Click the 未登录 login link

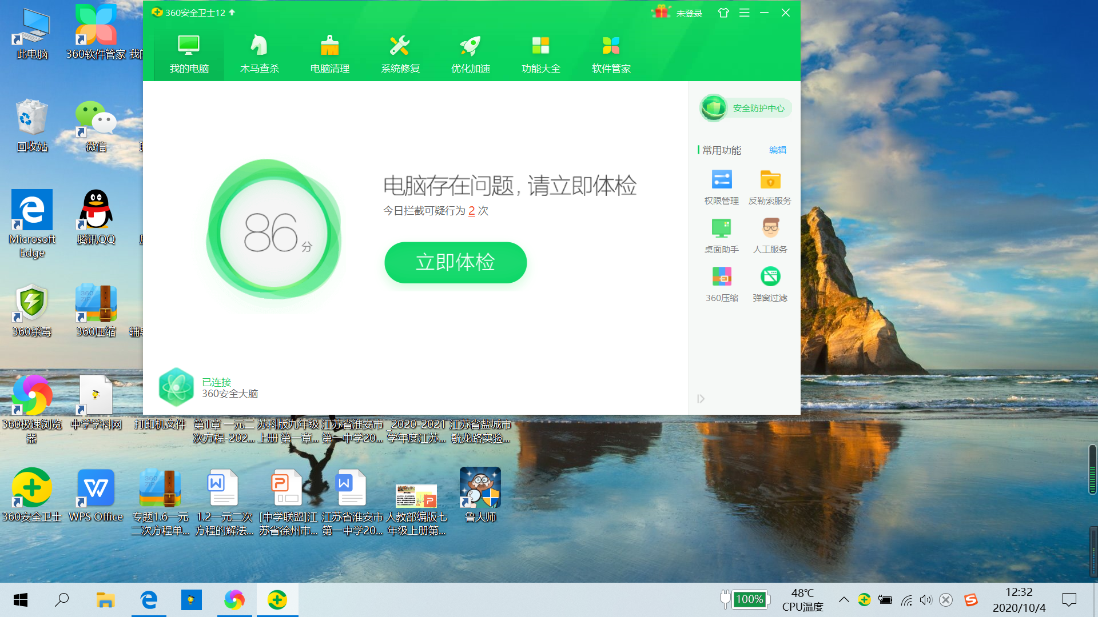tap(689, 13)
